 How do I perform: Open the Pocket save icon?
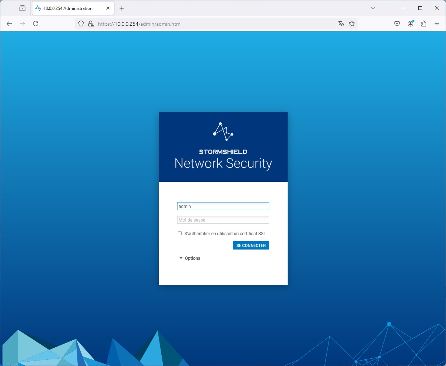pos(397,24)
